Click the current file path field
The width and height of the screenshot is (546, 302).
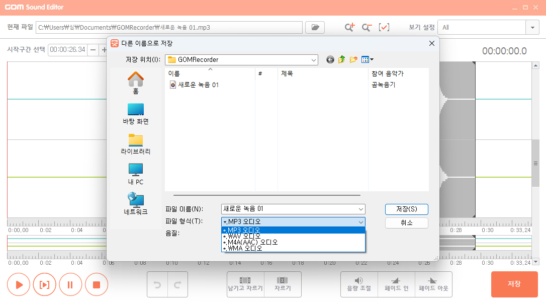169,28
